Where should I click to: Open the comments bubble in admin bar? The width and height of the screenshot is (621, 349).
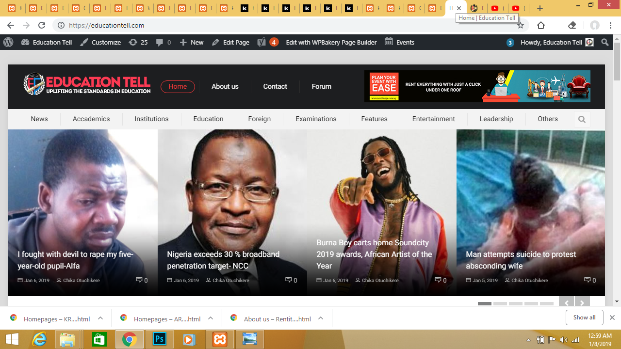pos(163,43)
